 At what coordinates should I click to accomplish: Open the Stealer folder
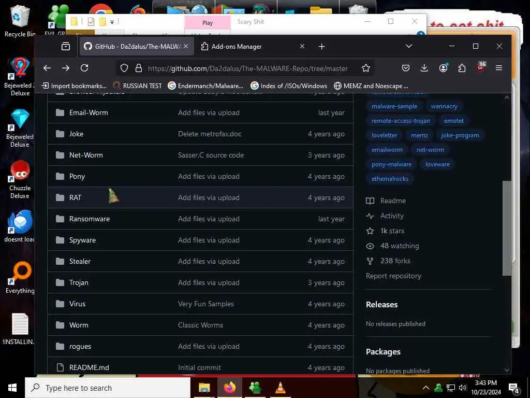[80, 262]
